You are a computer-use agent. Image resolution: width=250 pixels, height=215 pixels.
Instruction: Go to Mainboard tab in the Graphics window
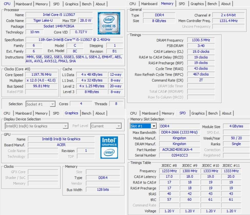pyautogui.click(x=23, y=113)
